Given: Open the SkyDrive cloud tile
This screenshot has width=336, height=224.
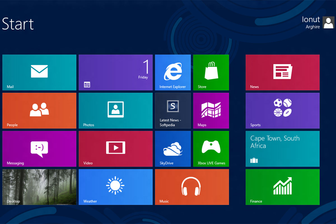Looking at the screenshot, I should click(173, 149).
